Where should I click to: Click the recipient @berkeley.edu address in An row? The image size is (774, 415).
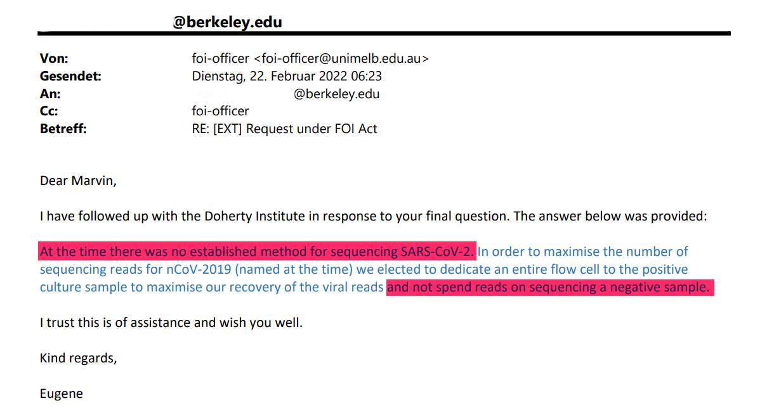(x=336, y=94)
